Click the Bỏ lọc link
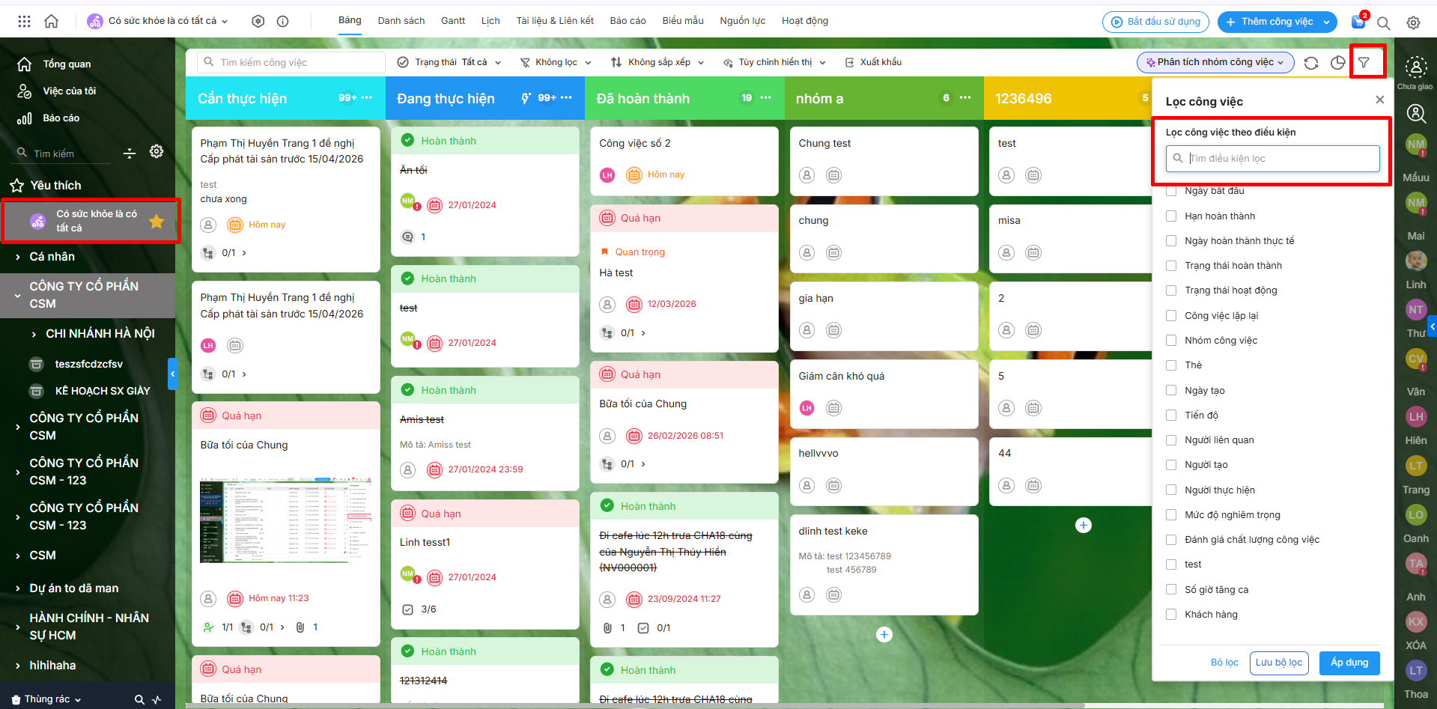 pyautogui.click(x=1224, y=663)
